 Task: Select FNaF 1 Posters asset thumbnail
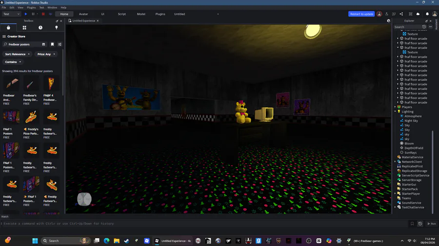click(11, 117)
